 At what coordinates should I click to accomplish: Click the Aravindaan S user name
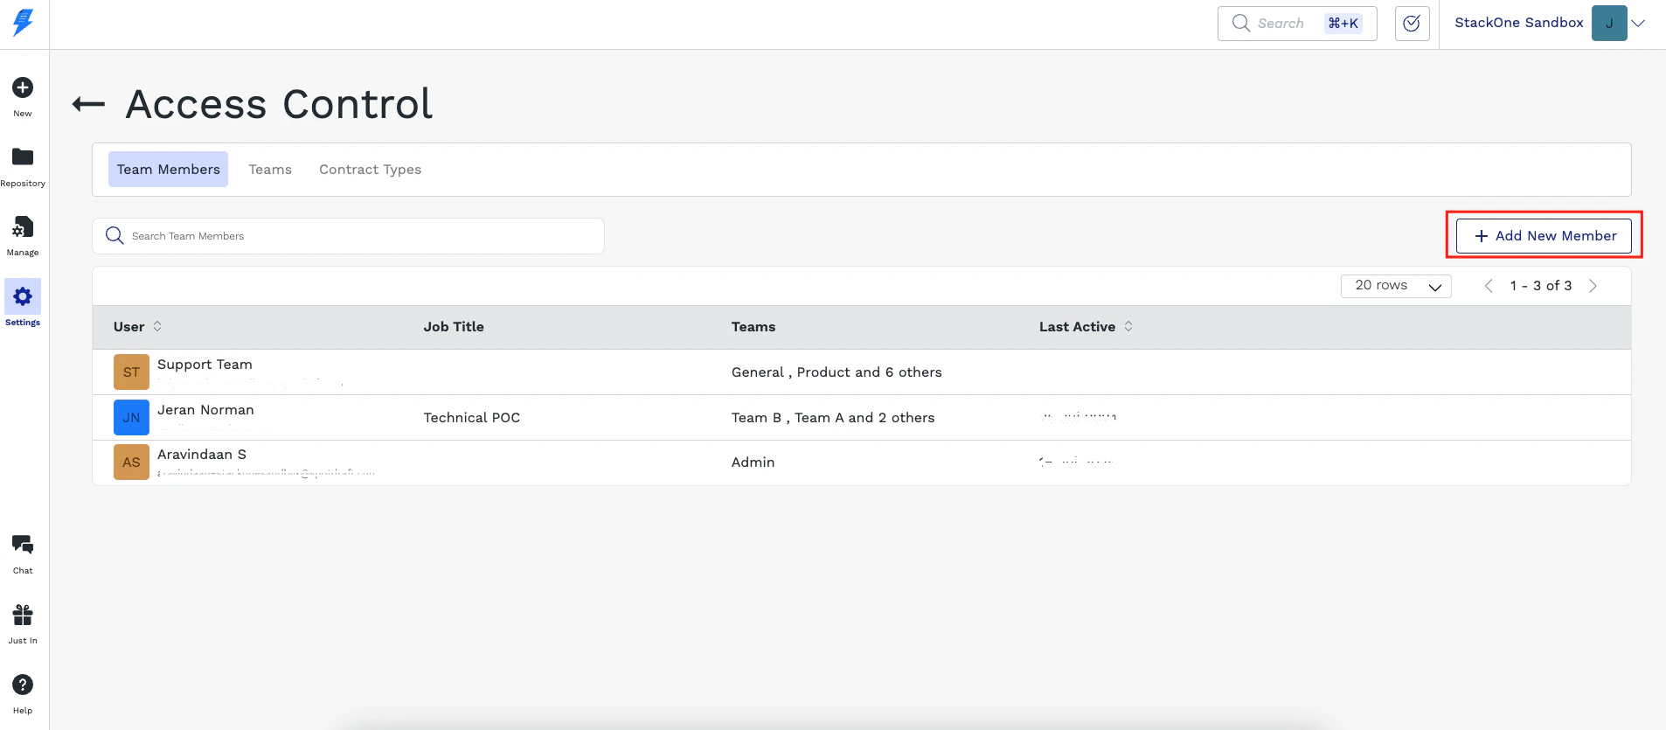click(x=202, y=455)
